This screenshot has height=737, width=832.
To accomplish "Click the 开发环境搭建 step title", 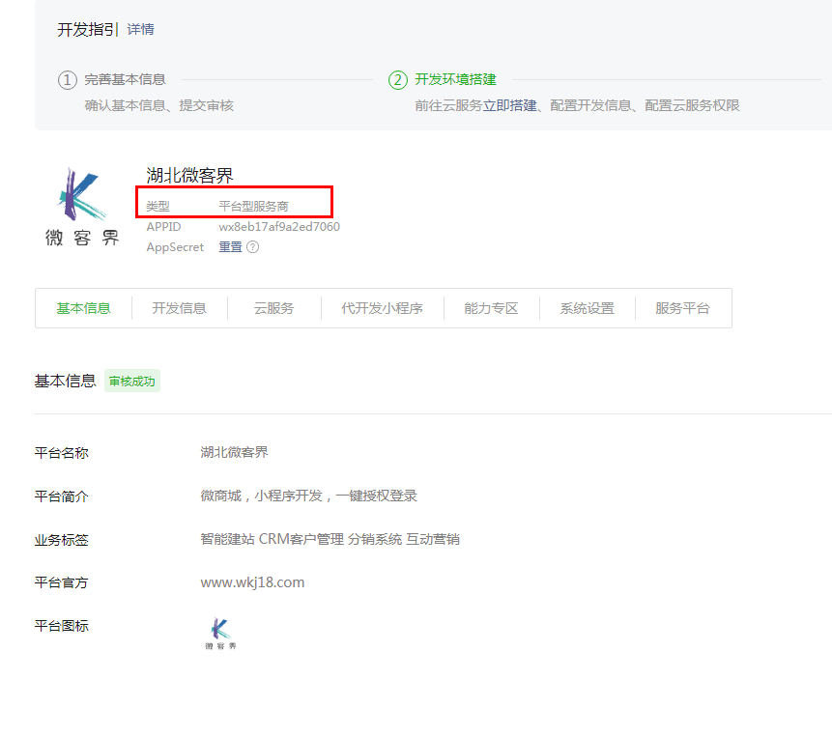I will pos(456,79).
